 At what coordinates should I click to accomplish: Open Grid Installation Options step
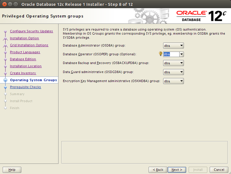29,45
